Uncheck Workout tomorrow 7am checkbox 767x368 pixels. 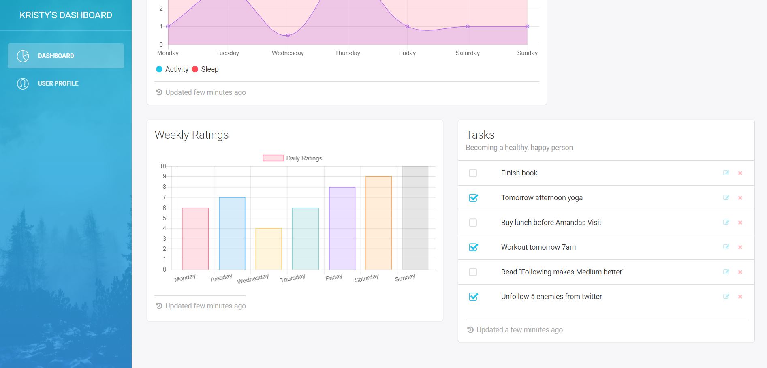coord(473,247)
